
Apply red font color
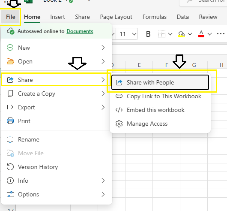[201, 34]
